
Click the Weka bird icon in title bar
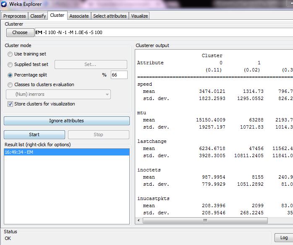4,4
